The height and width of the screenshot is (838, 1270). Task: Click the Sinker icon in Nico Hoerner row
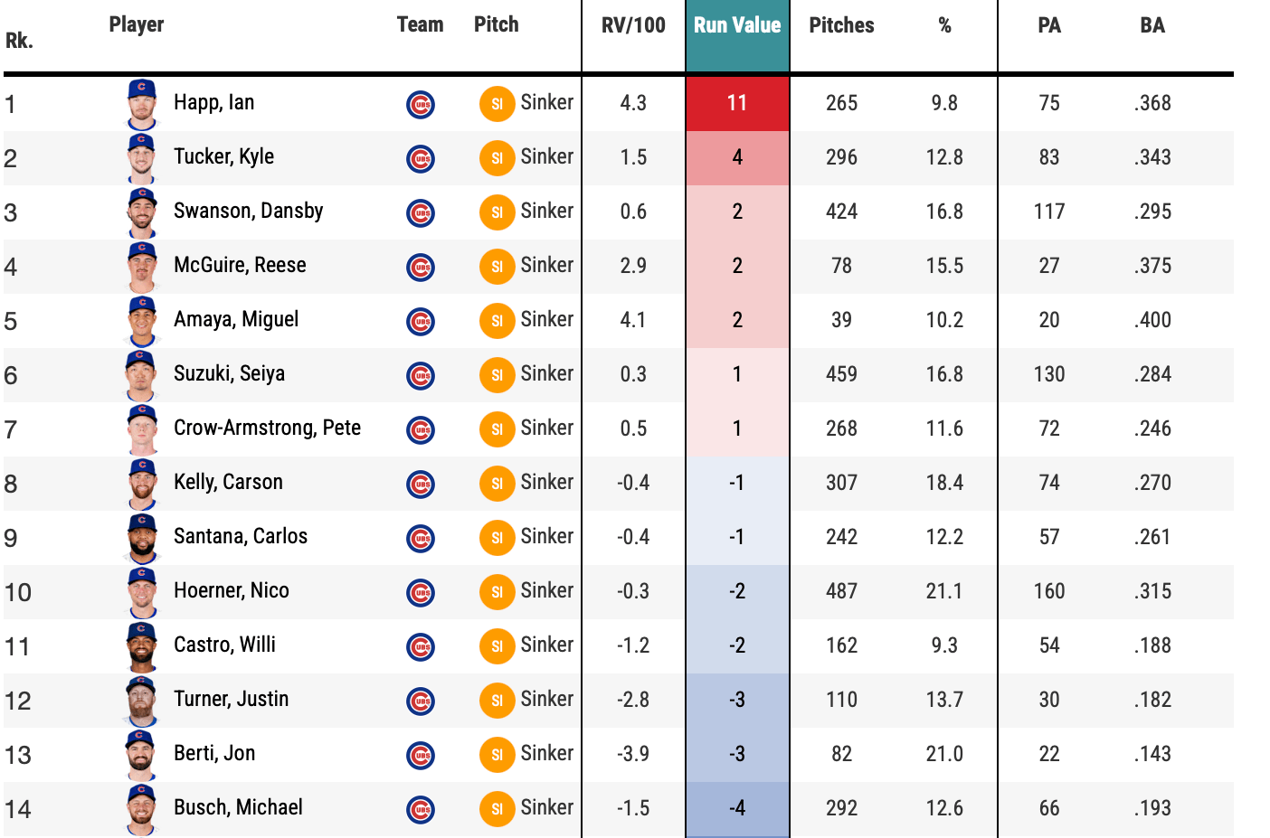click(497, 592)
